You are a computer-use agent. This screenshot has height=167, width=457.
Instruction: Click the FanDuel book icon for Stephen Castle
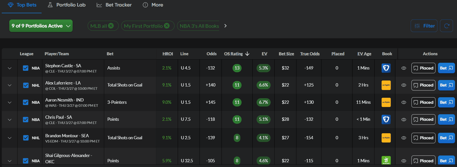click(386, 68)
